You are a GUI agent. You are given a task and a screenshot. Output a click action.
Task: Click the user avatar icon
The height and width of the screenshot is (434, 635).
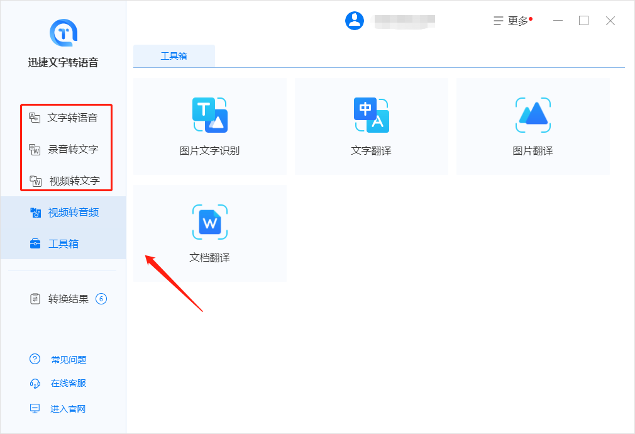click(x=355, y=20)
